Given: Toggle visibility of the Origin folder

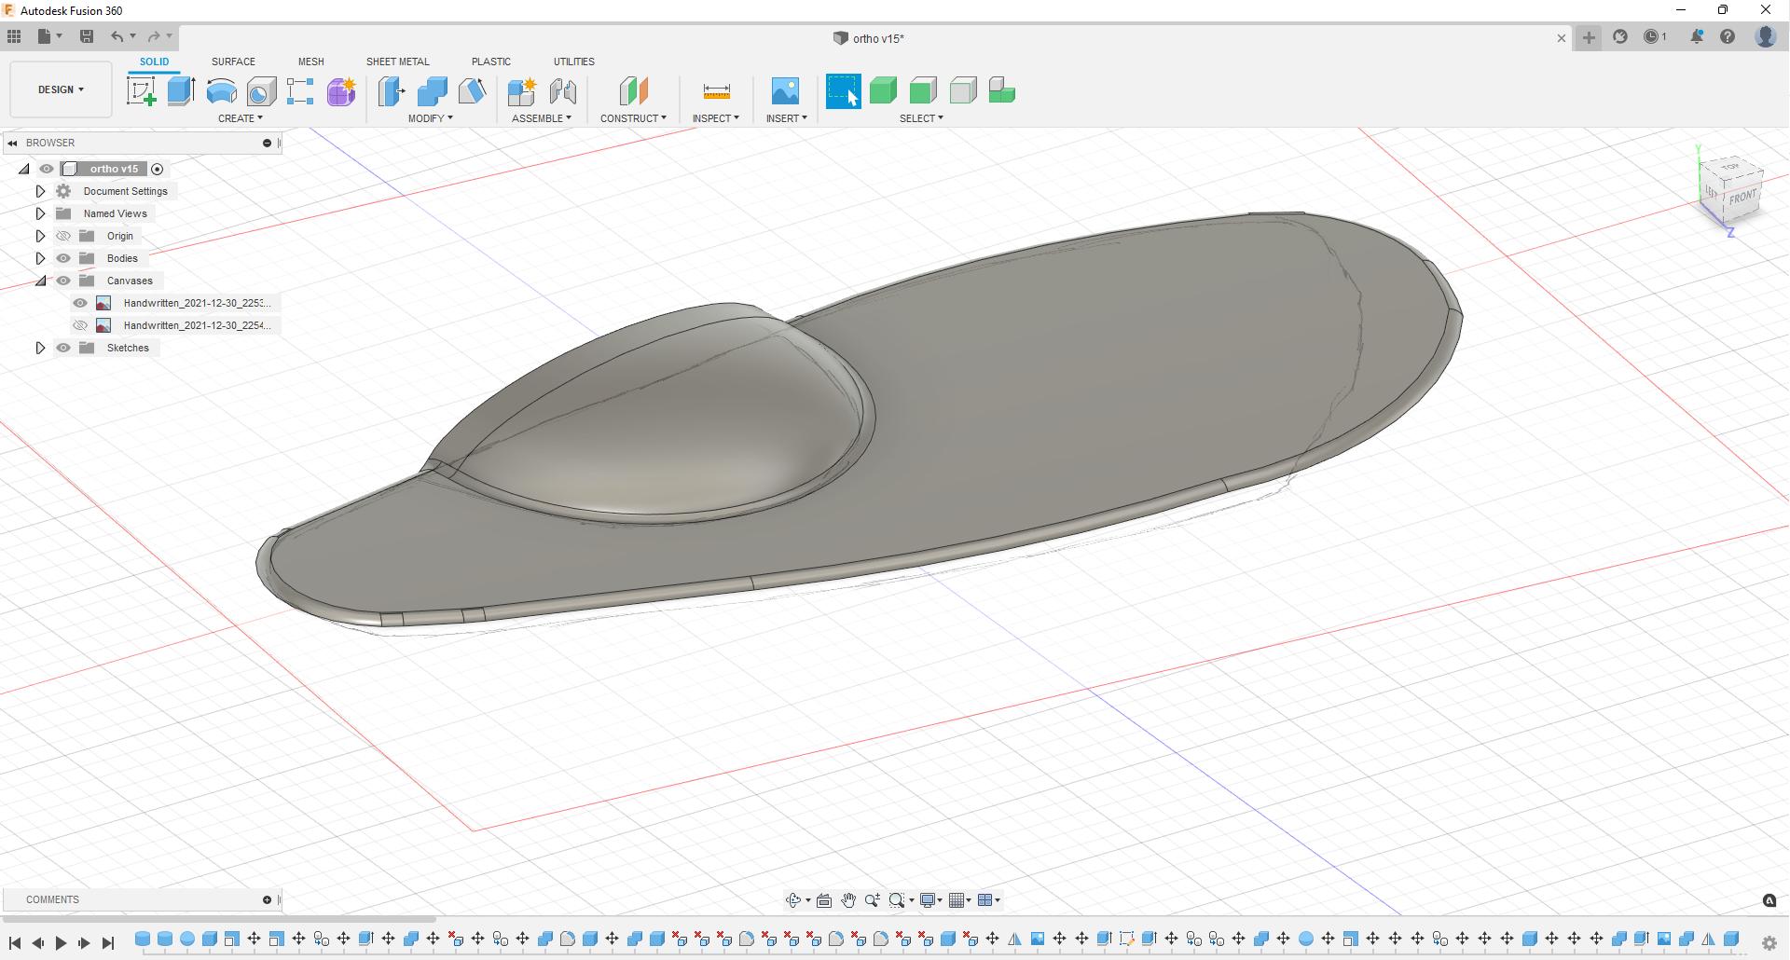Looking at the screenshot, I should click(x=63, y=236).
